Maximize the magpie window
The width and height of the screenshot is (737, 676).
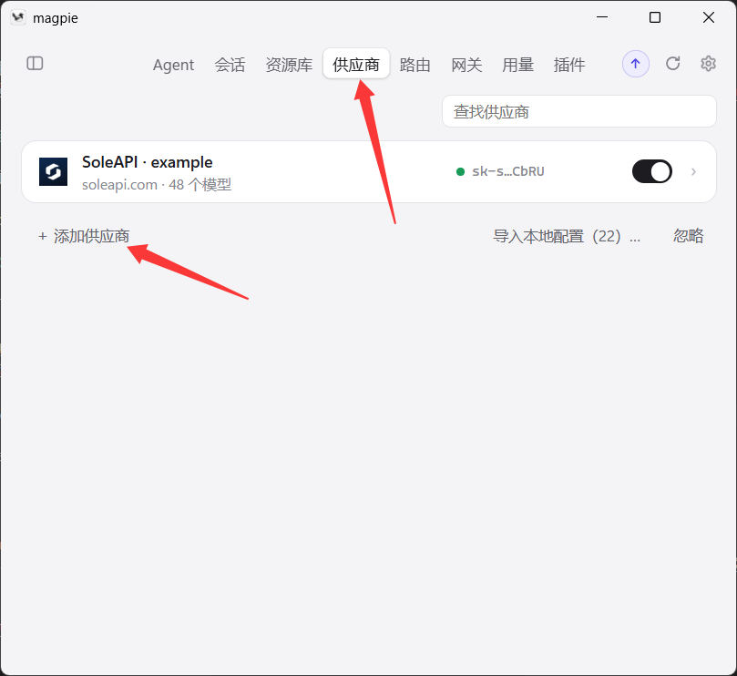[655, 17]
